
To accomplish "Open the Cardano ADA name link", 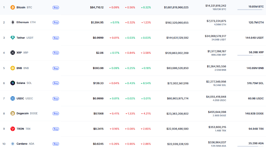I will pos(25,144).
